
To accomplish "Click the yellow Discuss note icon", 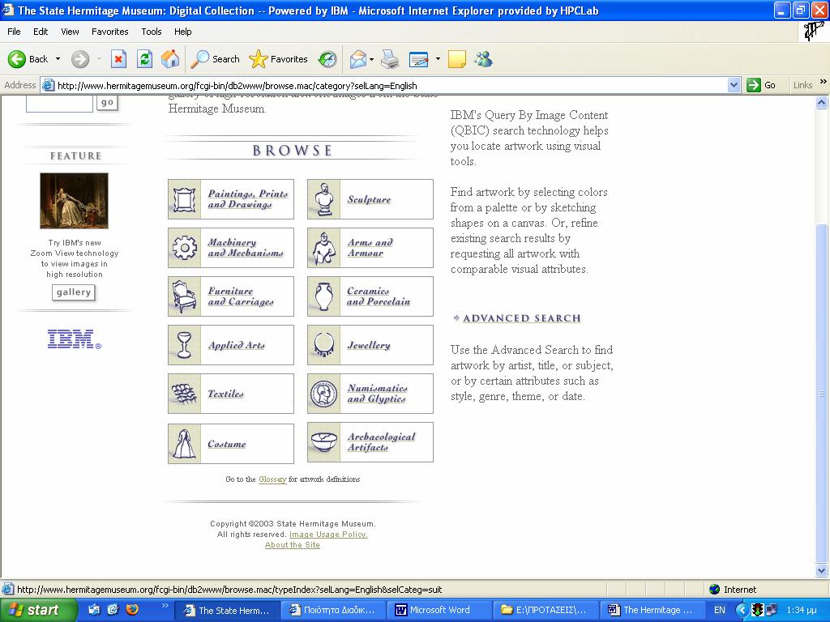I will click(x=457, y=58).
